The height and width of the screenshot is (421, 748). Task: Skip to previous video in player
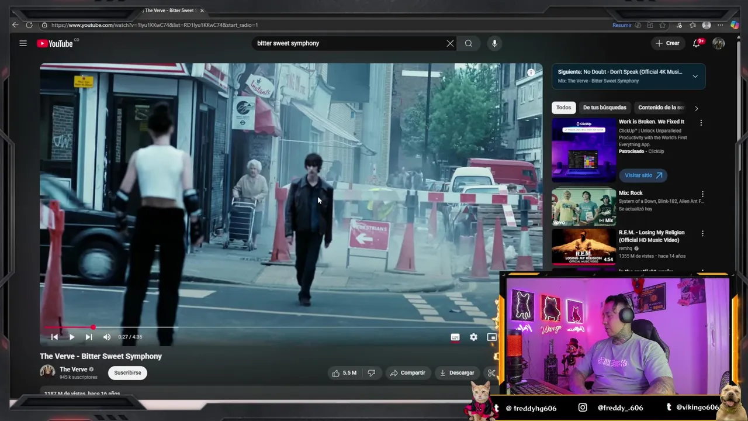pyautogui.click(x=54, y=337)
